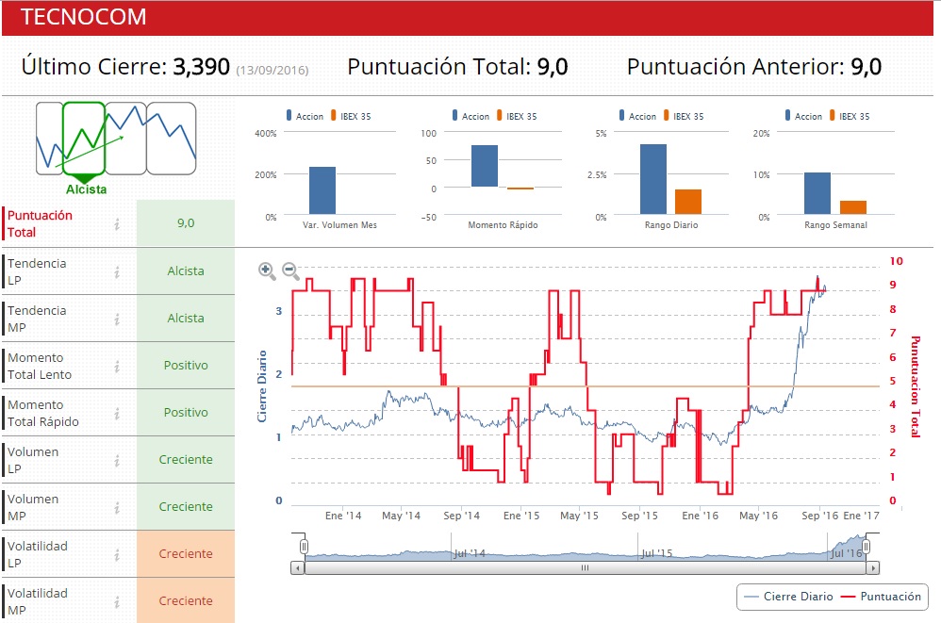Click the 9,0 cell in Puntuación Total row
The width and height of the screenshot is (941, 623).
pyautogui.click(x=186, y=223)
